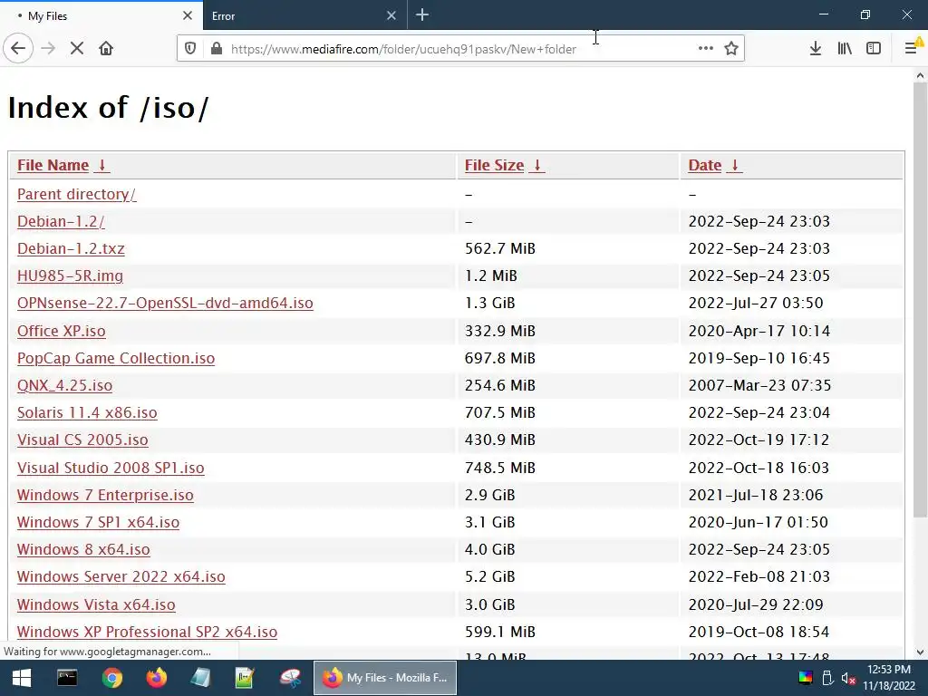The width and height of the screenshot is (928, 696).
Task: Go back with the browser back arrow
Action: coord(18,49)
